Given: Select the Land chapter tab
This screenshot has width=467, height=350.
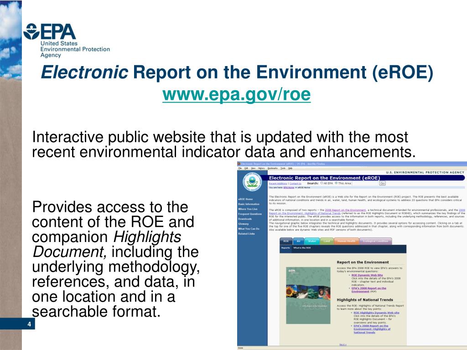Looking at the screenshot, I should [327, 241].
